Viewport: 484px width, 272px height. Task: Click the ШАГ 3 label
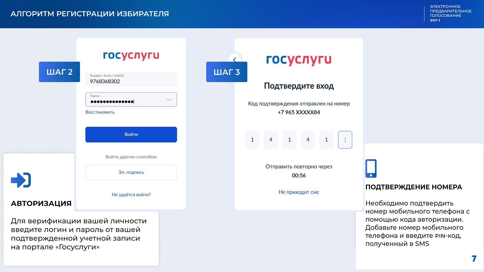[227, 72]
